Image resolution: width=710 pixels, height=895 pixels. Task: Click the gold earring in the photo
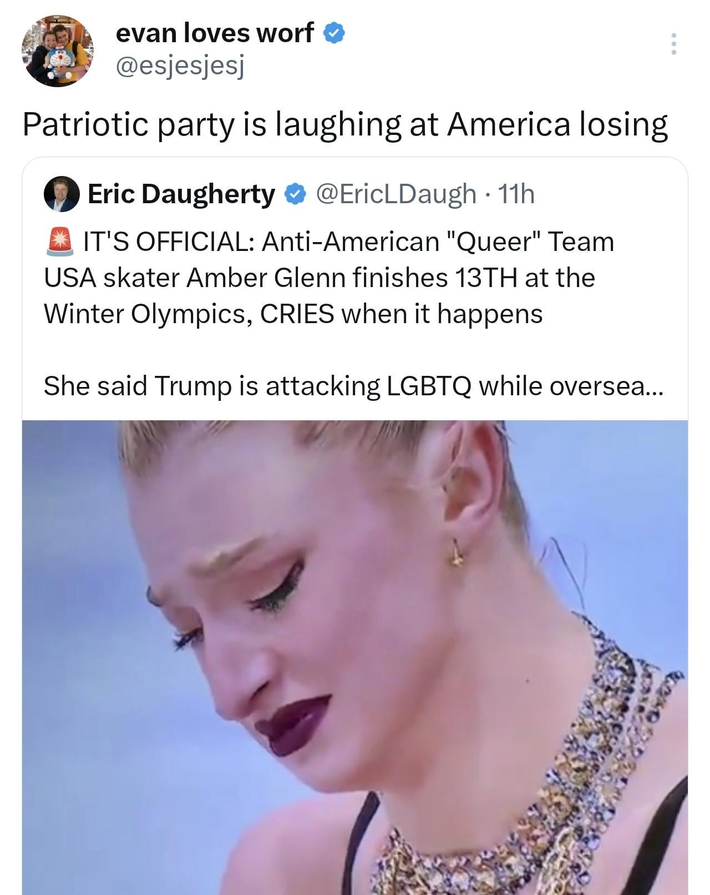457,552
